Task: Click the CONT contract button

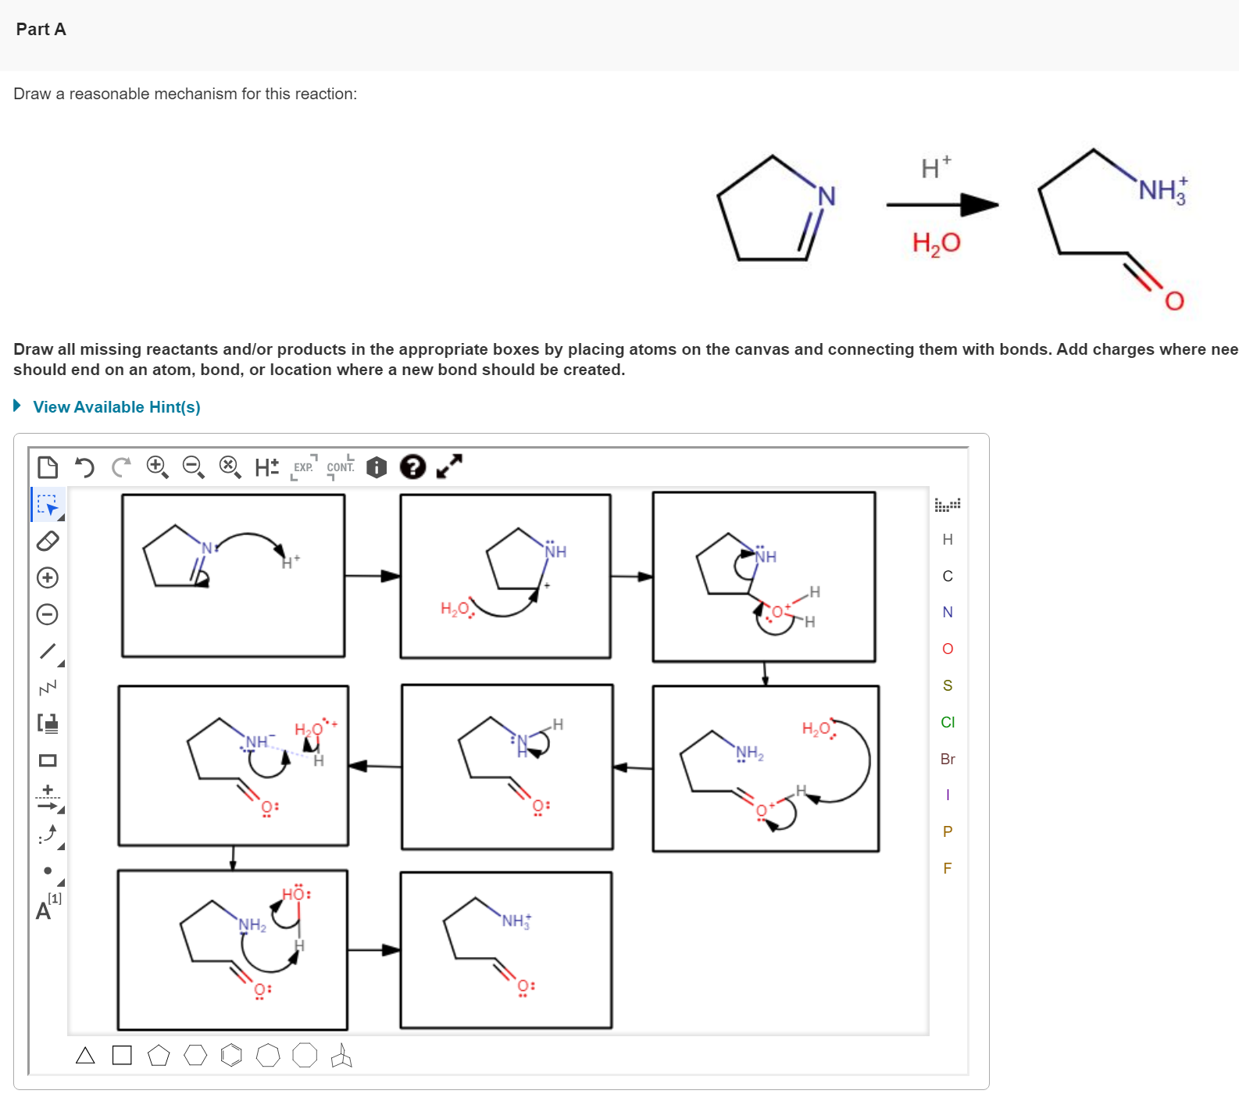Action: [x=341, y=467]
